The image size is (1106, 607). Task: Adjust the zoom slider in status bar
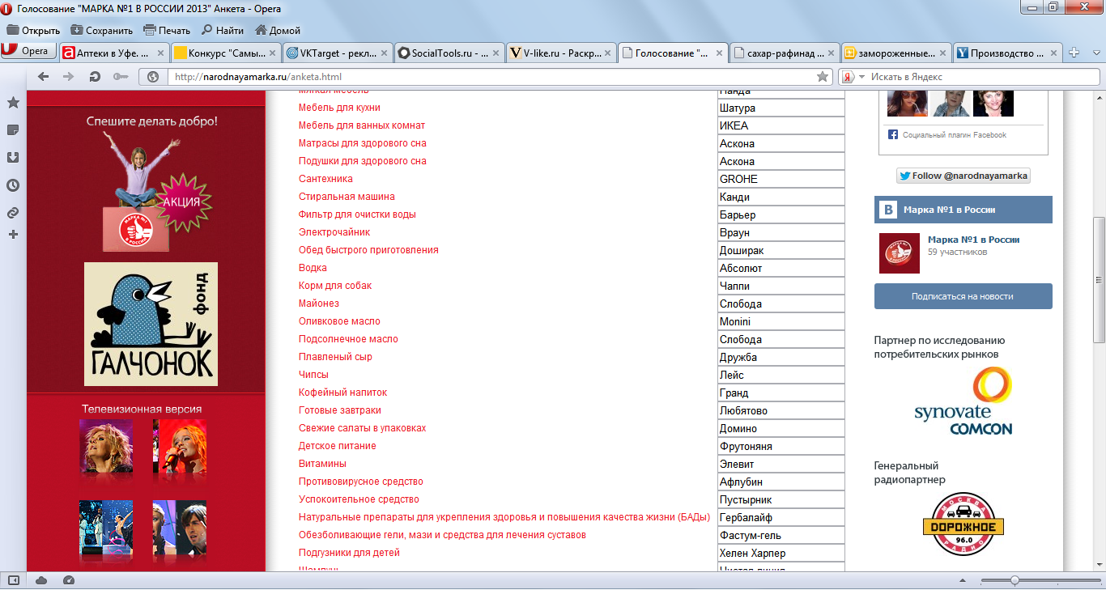(x=1015, y=580)
